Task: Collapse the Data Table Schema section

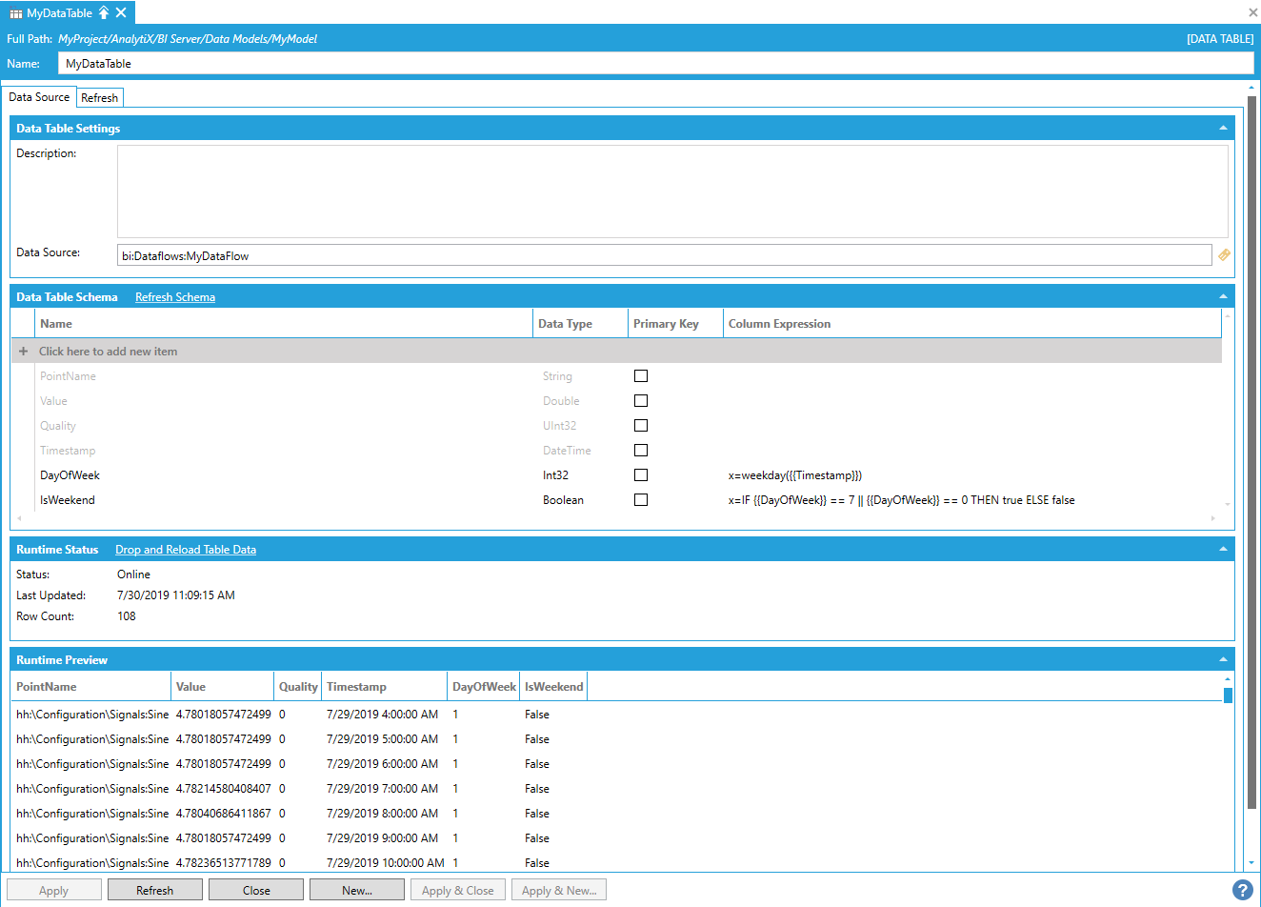Action: pos(1223,297)
